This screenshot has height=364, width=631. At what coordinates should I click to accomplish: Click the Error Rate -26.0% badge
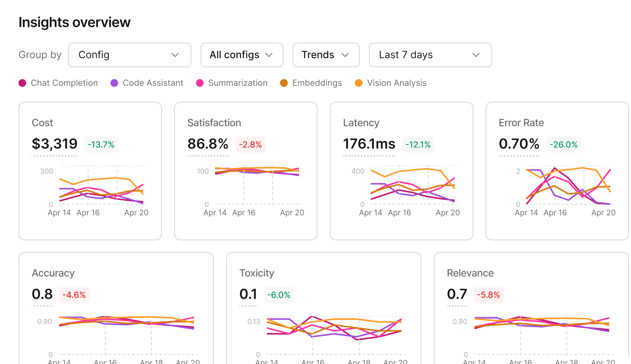564,145
